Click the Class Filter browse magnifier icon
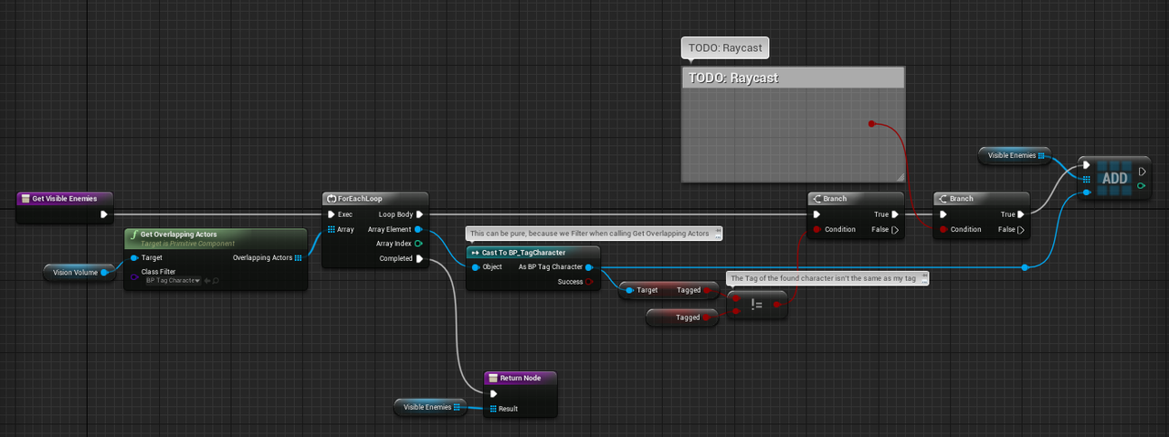The width and height of the screenshot is (1169, 437). [x=215, y=280]
